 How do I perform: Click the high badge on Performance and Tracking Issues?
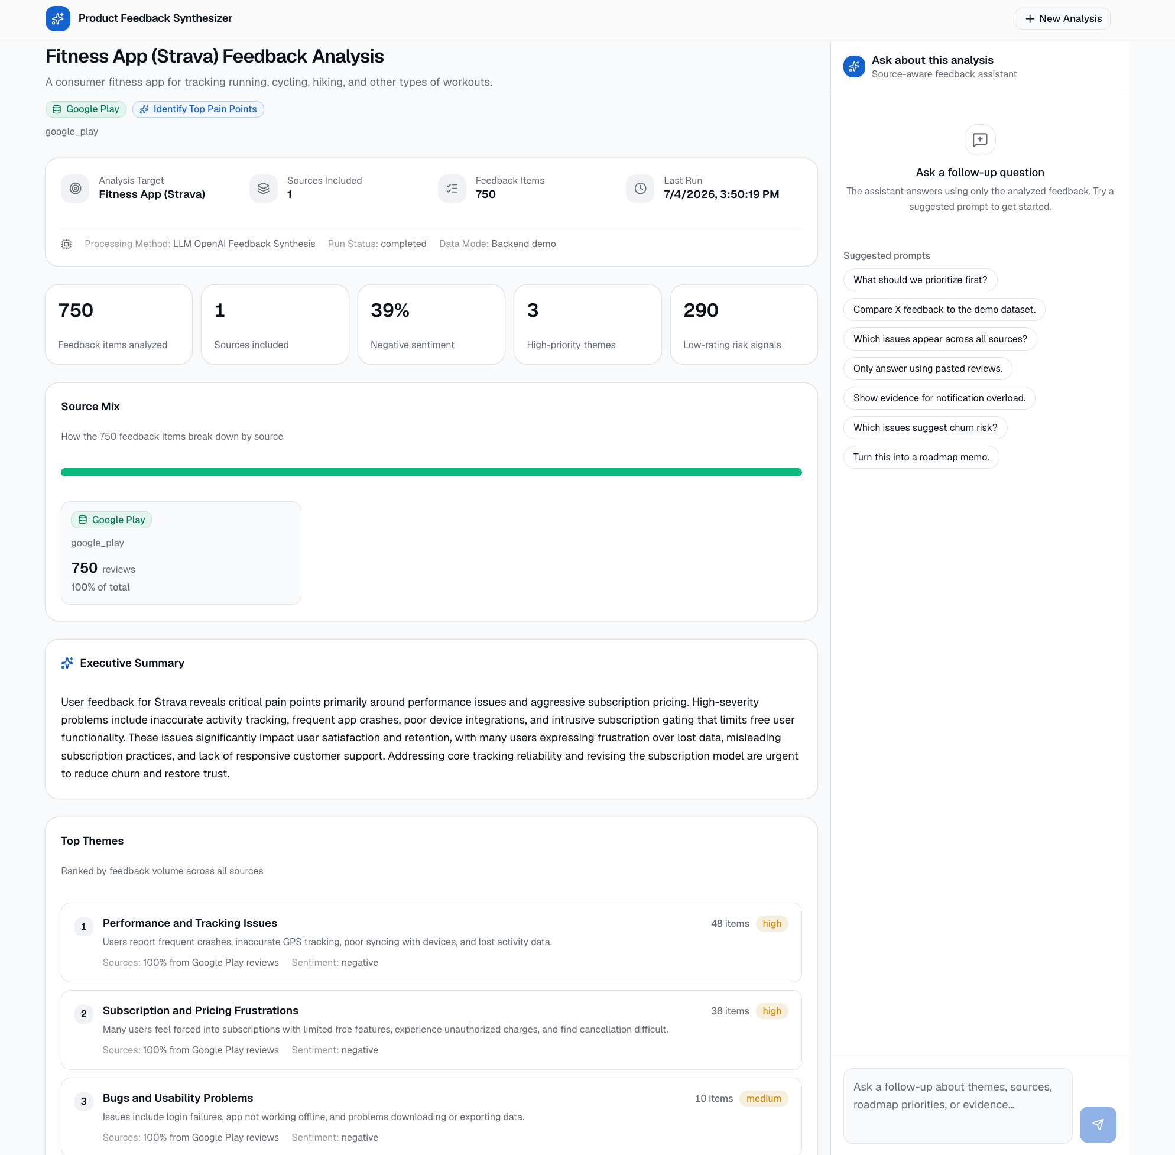[x=771, y=923]
